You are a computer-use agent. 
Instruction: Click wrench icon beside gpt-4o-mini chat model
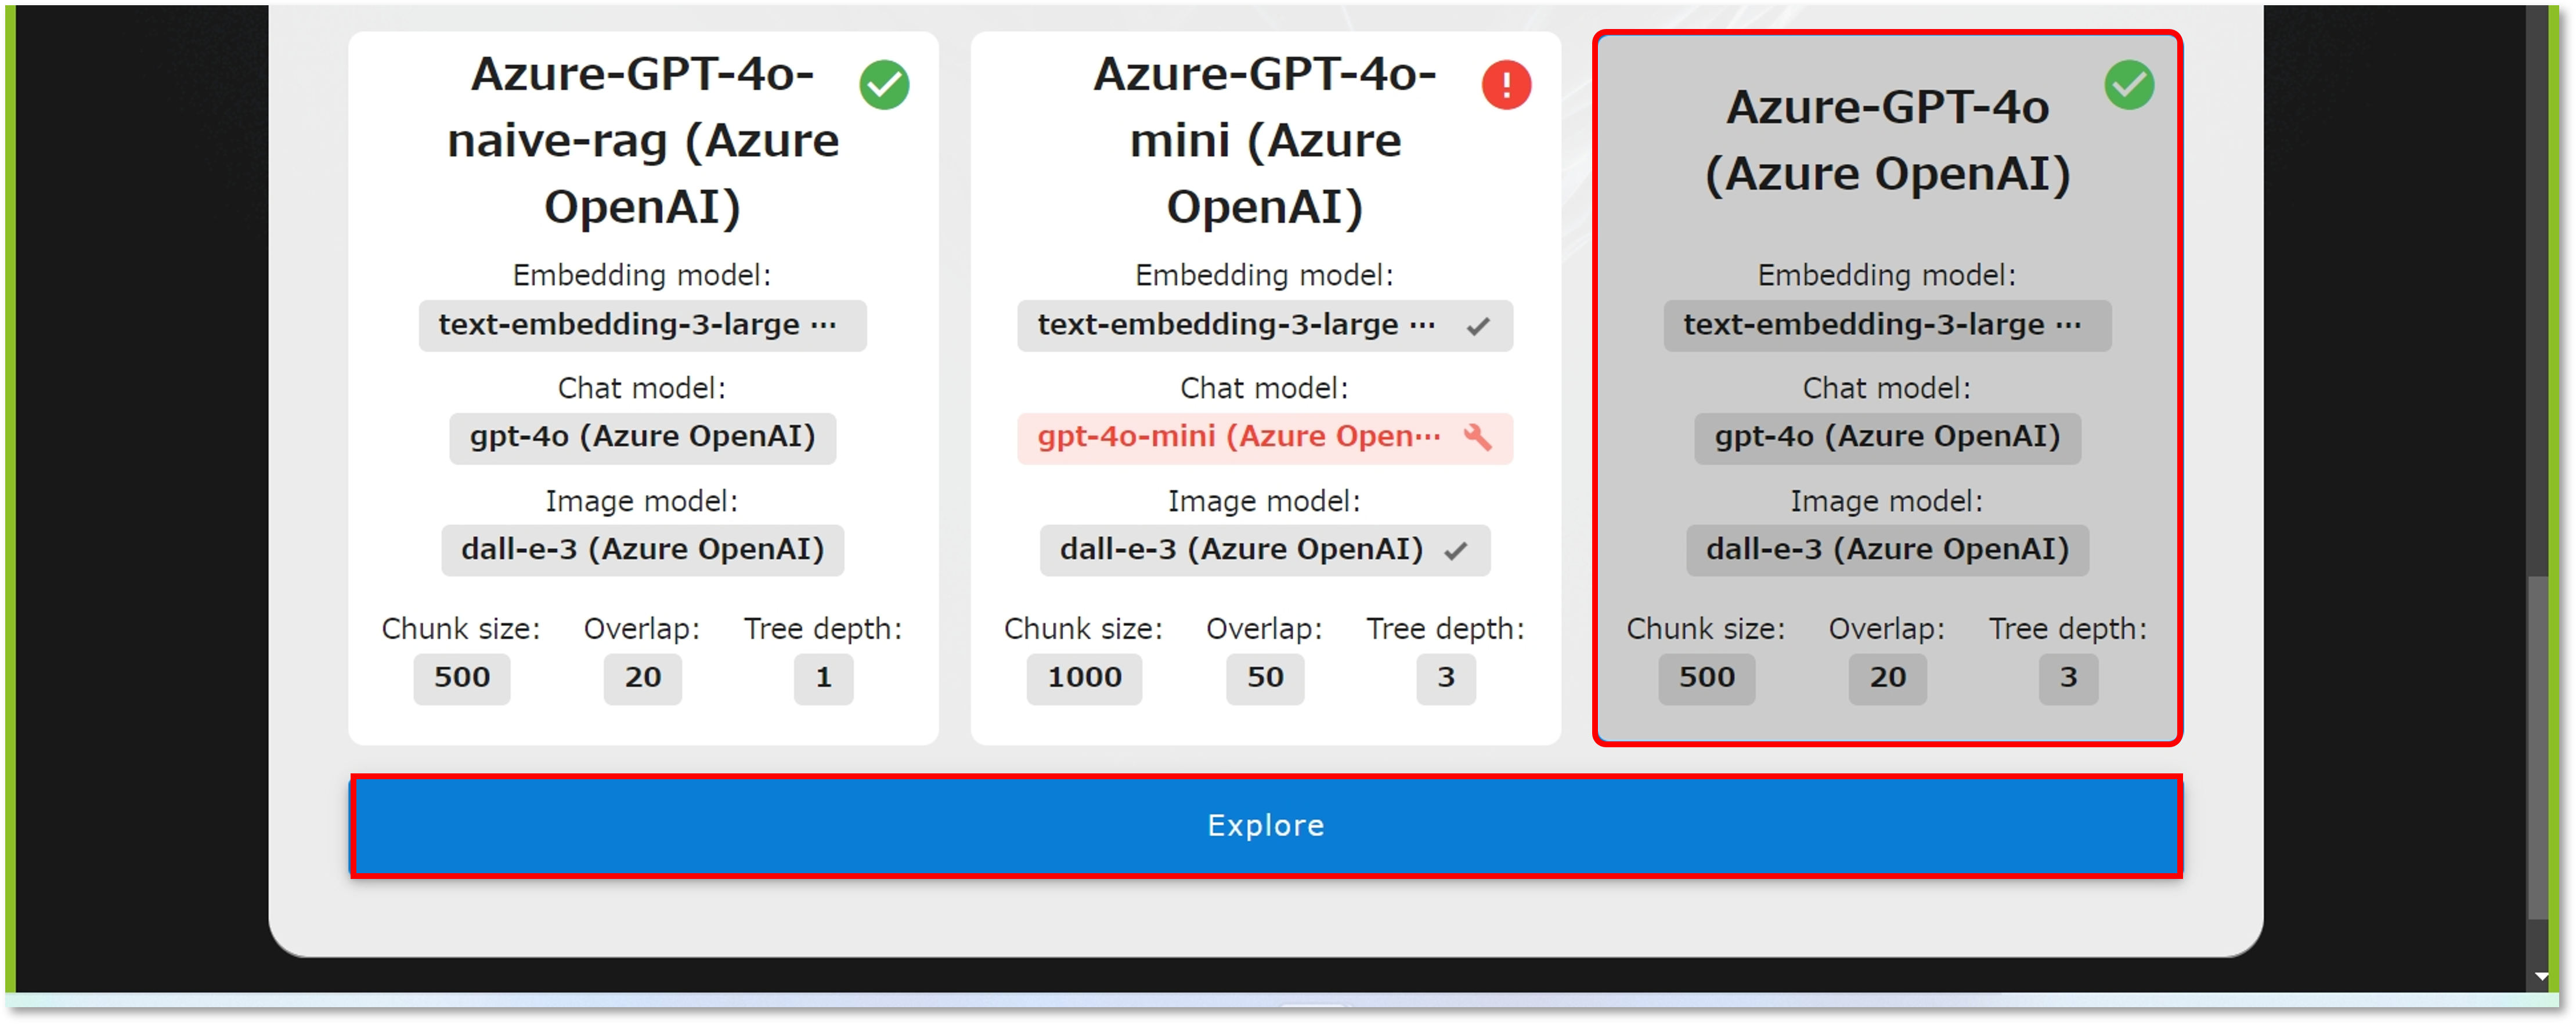1477,437
